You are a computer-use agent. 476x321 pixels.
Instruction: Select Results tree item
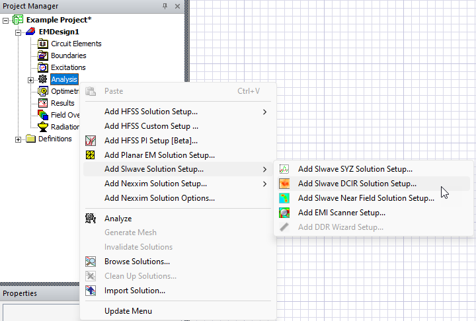click(x=63, y=103)
